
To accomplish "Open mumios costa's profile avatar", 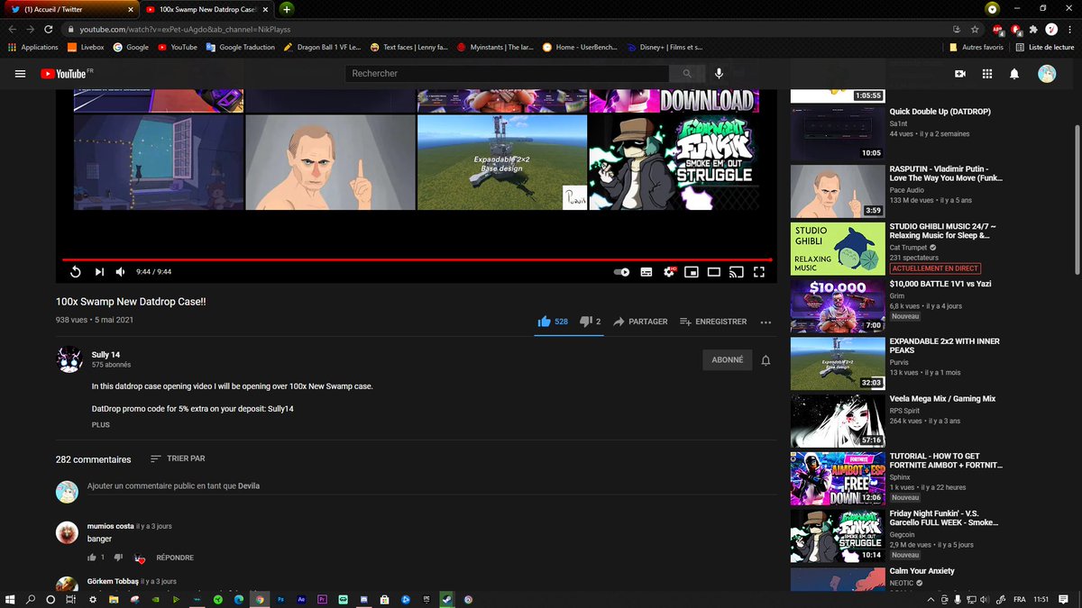I will 67,532.
